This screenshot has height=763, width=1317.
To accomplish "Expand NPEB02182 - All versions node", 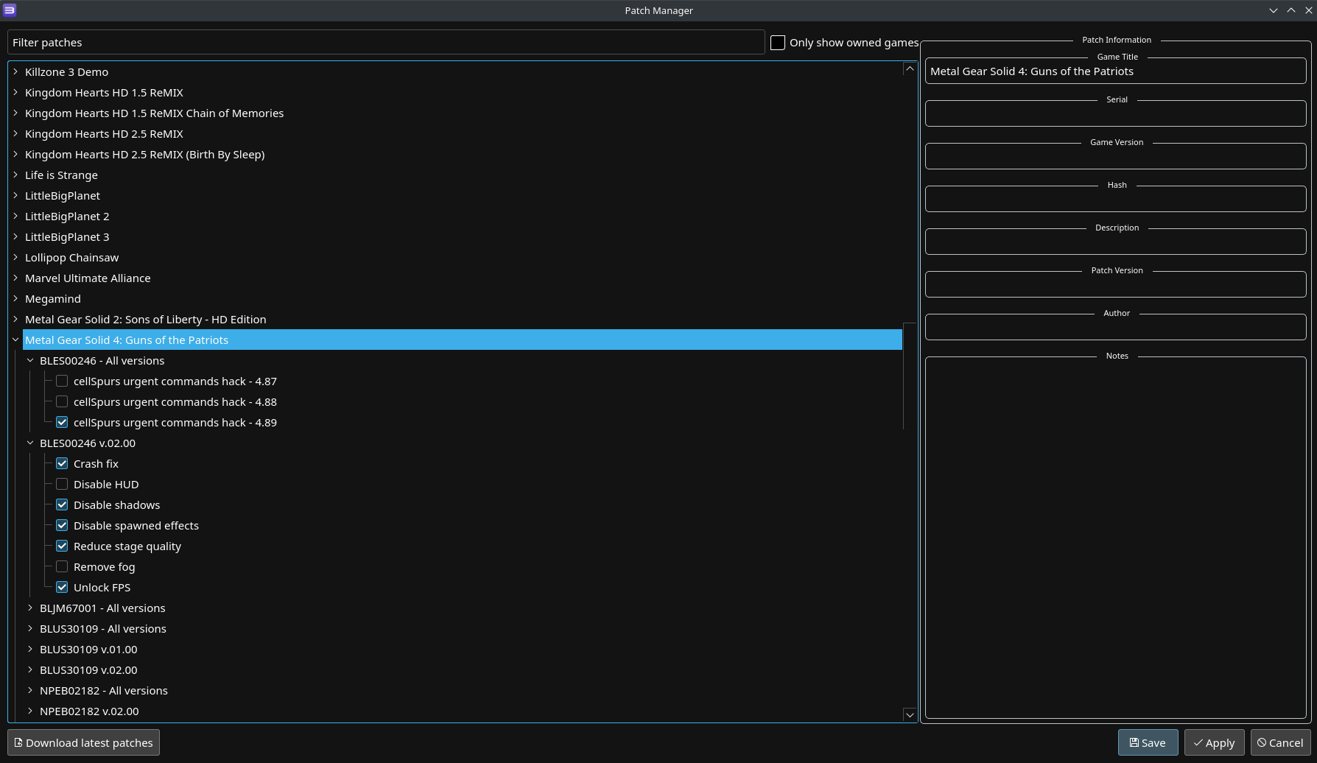I will tap(30, 691).
